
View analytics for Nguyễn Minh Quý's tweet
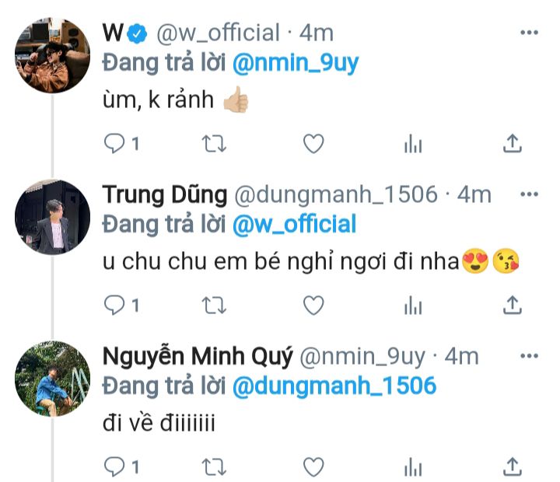pyautogui.click(x=413, y=466)
